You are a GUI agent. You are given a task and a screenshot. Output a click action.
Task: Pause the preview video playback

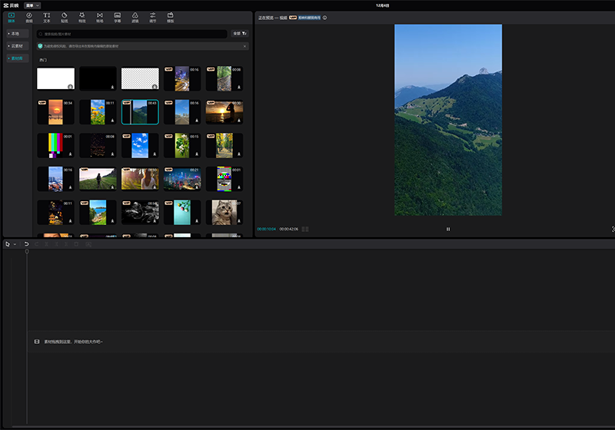[448, 229]
